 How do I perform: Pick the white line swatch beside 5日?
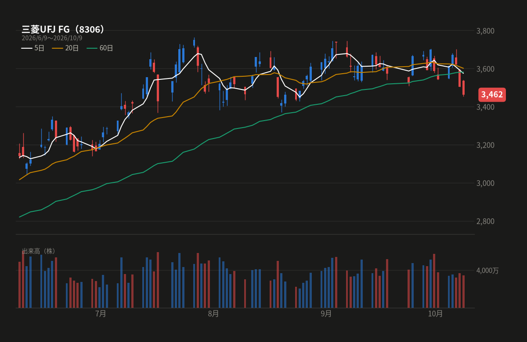coord(26,48)
